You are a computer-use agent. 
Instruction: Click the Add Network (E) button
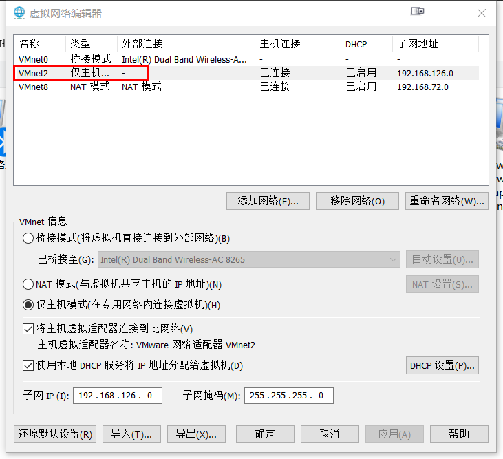click(x=268, y=201)
